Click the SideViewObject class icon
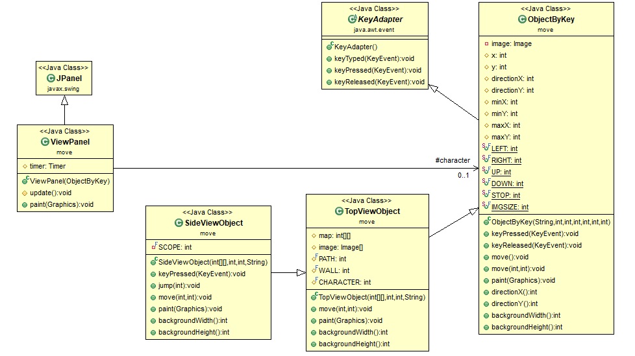The width and height of the screenshot is (635, 356). pos(181,223)
